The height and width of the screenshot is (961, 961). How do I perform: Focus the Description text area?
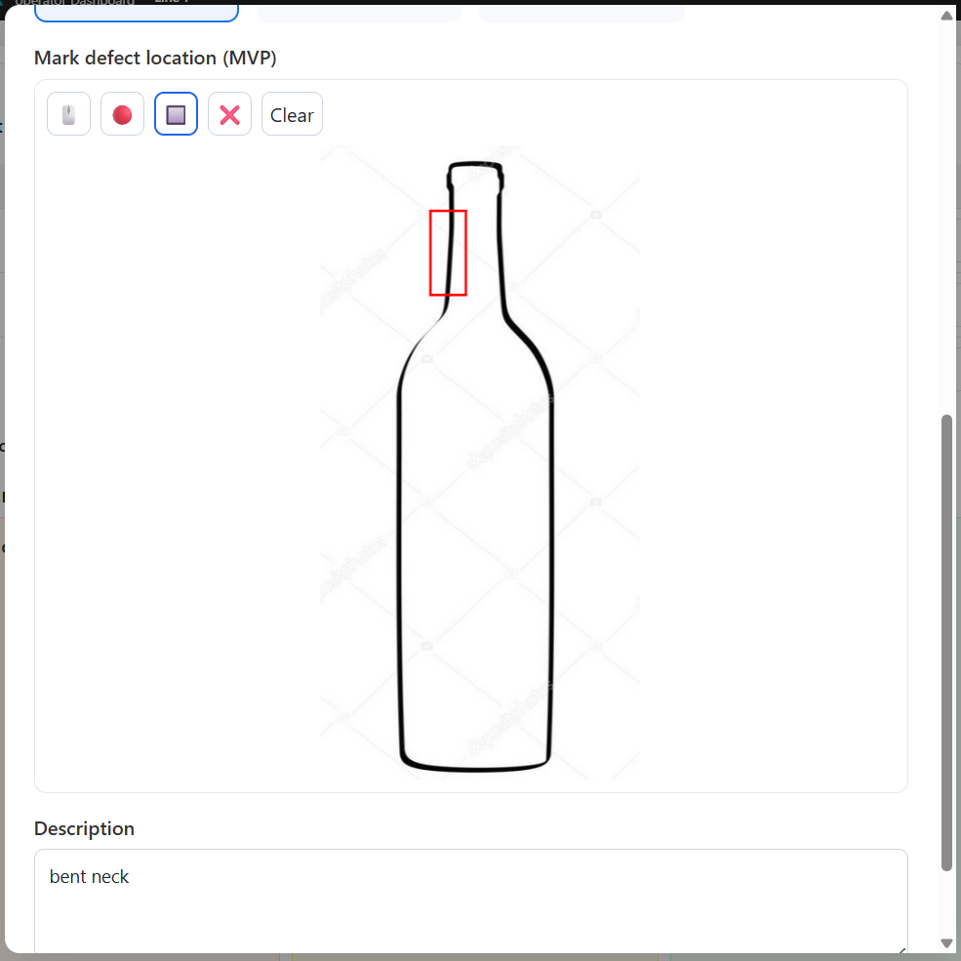coord(470,901)
